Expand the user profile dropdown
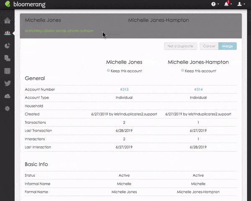Viewport: 251px width, 201px height. click(x=240, y=5)
